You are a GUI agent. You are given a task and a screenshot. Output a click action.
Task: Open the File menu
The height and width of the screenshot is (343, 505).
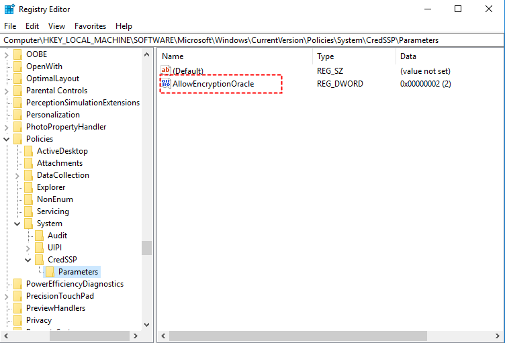point(10,26)
